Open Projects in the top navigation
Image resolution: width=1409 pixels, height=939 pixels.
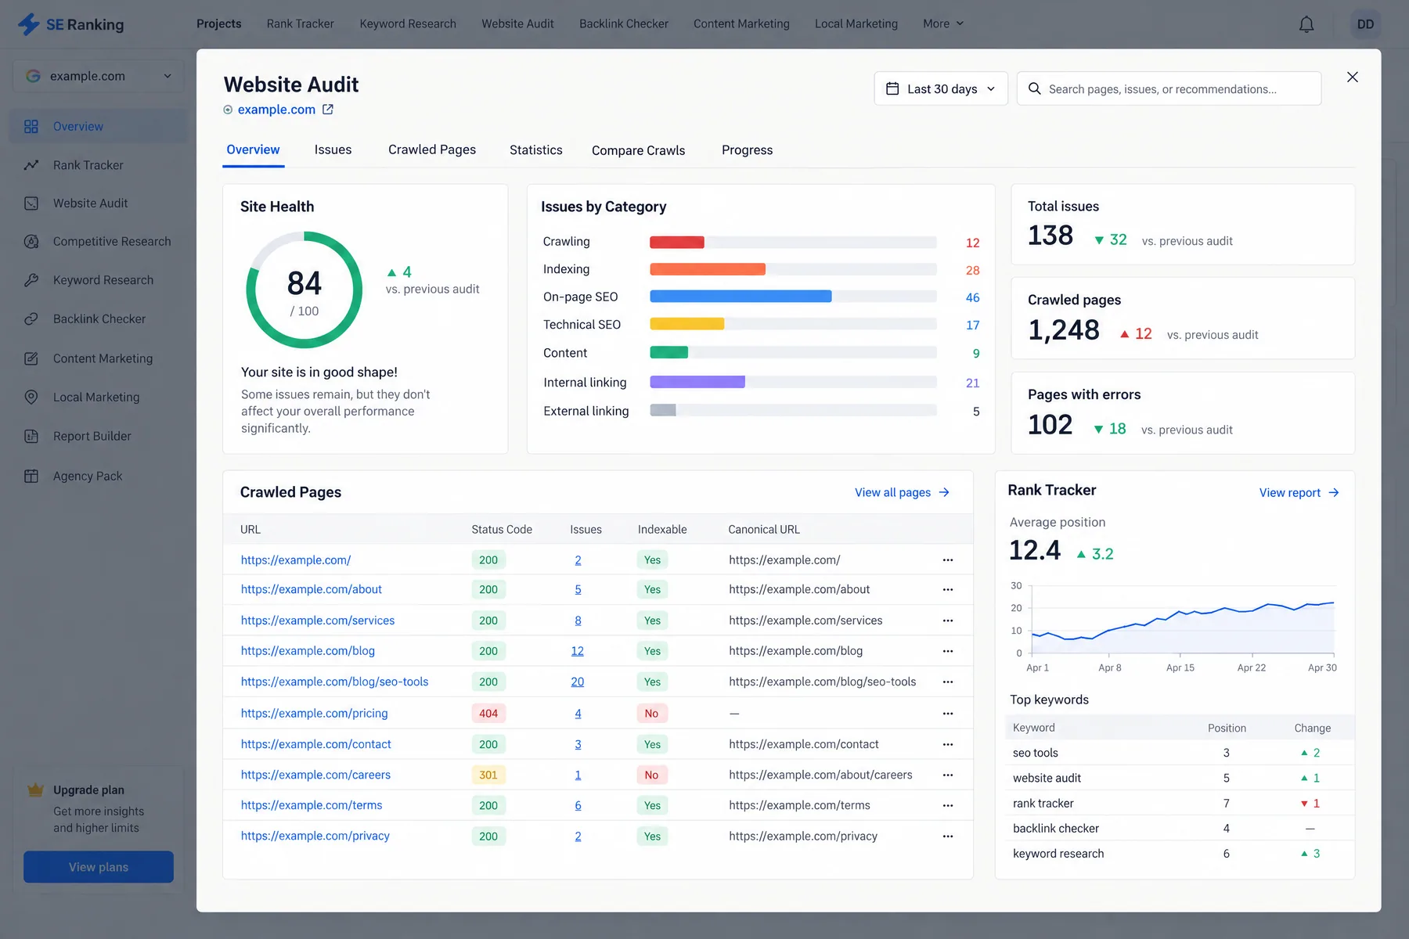click(218, 24)
